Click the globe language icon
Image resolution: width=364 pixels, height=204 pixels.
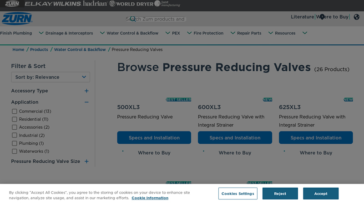(x=356, y=17)
